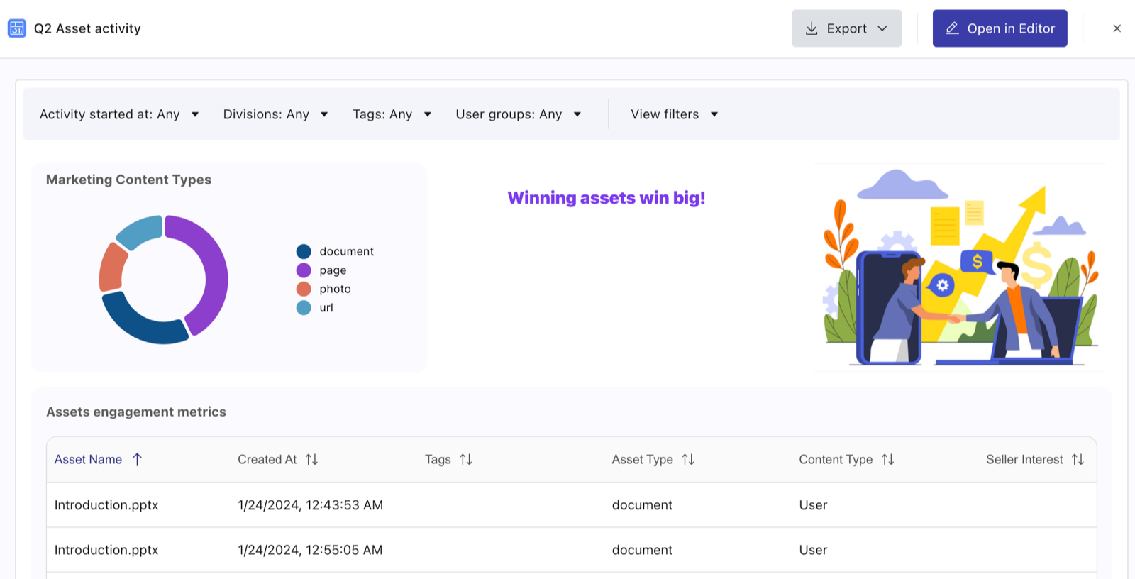This screenshot has width=1135, height=579.
Task: Toggle page series in chart legend
Action: pyautogui.click(x=321, y=270)
